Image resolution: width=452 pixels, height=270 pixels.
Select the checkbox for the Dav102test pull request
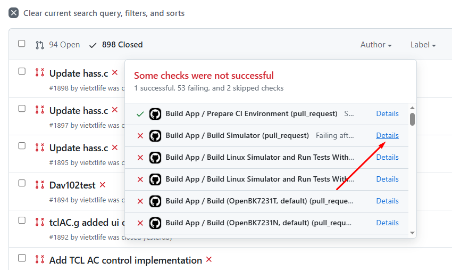pyautogui.click(x=22, y=183)
